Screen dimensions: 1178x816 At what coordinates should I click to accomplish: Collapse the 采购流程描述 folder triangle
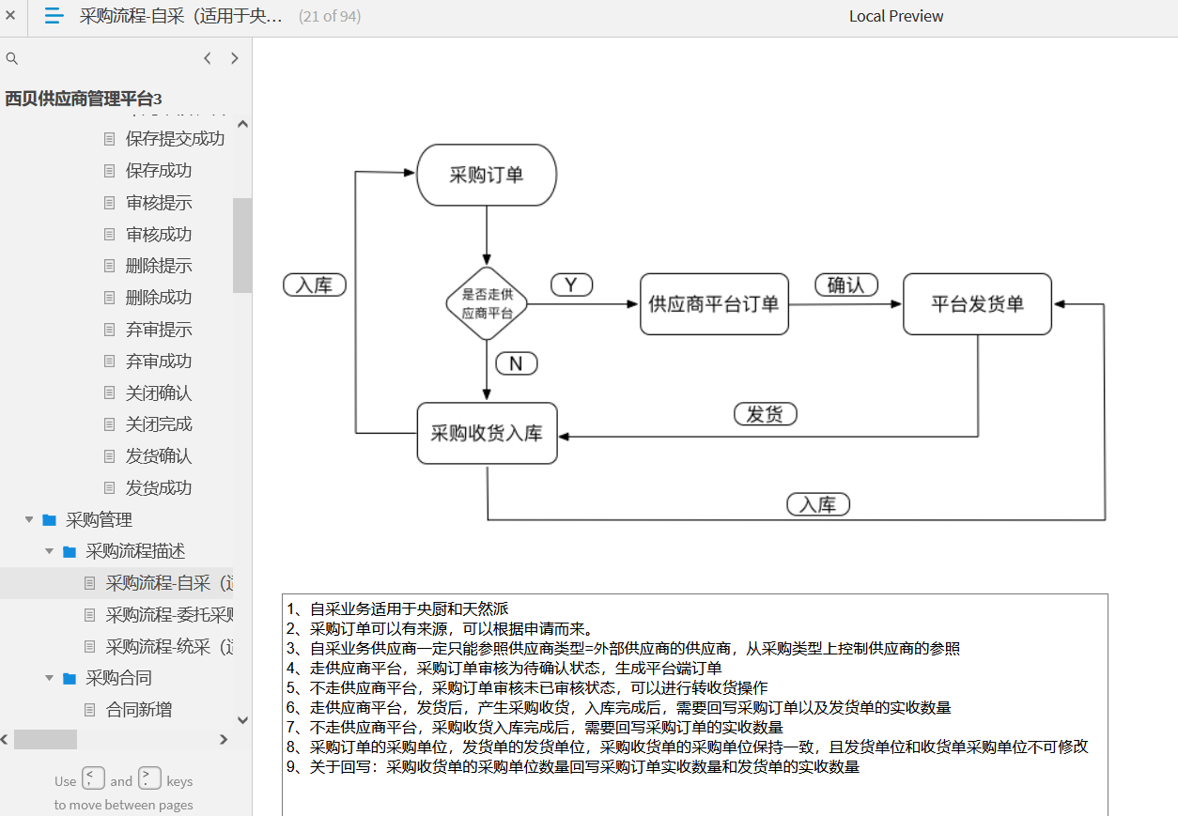(x=50, y=551)
